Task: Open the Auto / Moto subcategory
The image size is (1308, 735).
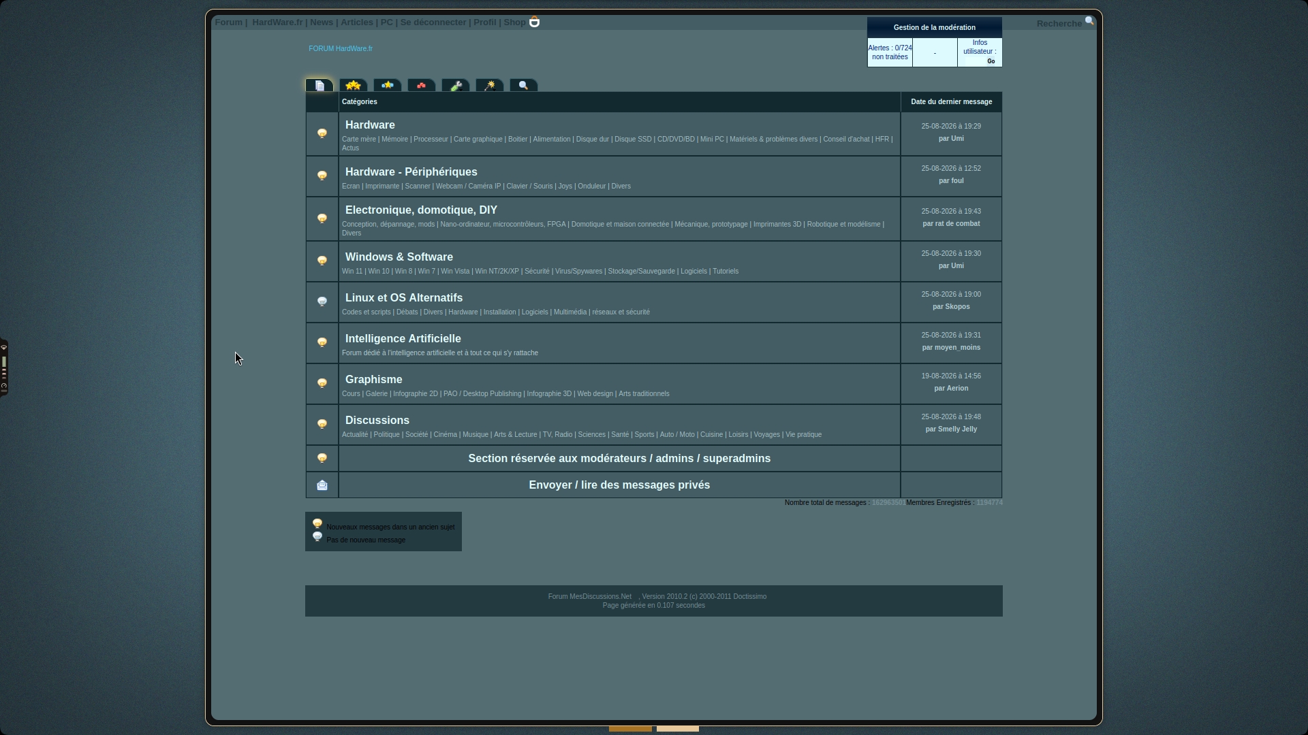Action: [677, 435]
